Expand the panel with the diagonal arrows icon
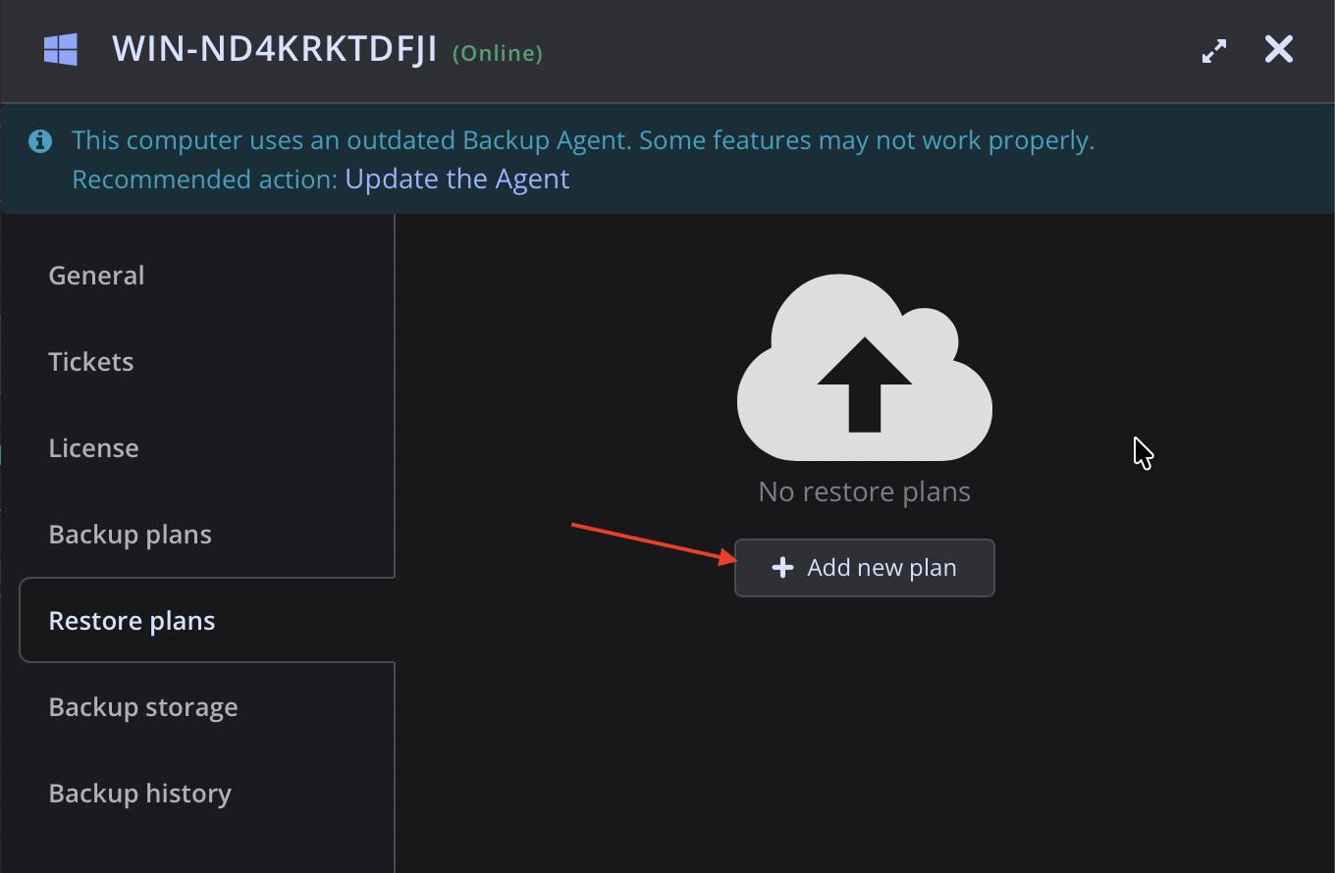This screenshot has width=1335, height=873. point(1214,51)
